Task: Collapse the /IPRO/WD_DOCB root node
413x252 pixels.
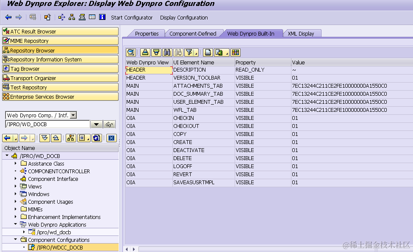Action: 7,155
